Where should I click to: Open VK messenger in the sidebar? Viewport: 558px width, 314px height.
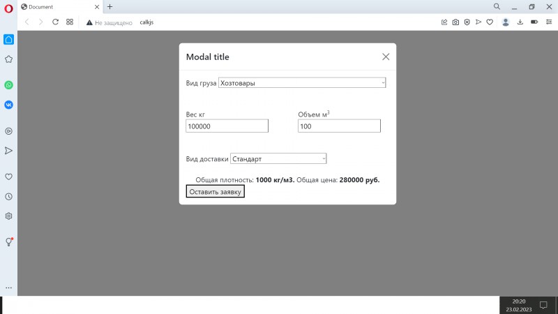point(8,105)
